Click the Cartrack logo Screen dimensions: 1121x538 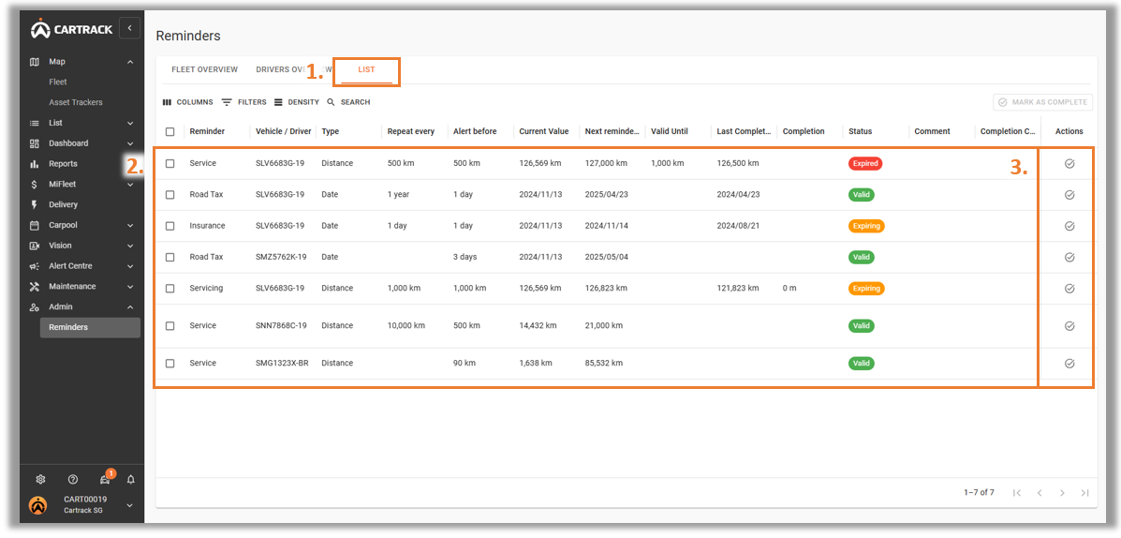click(x=72, y=29)
